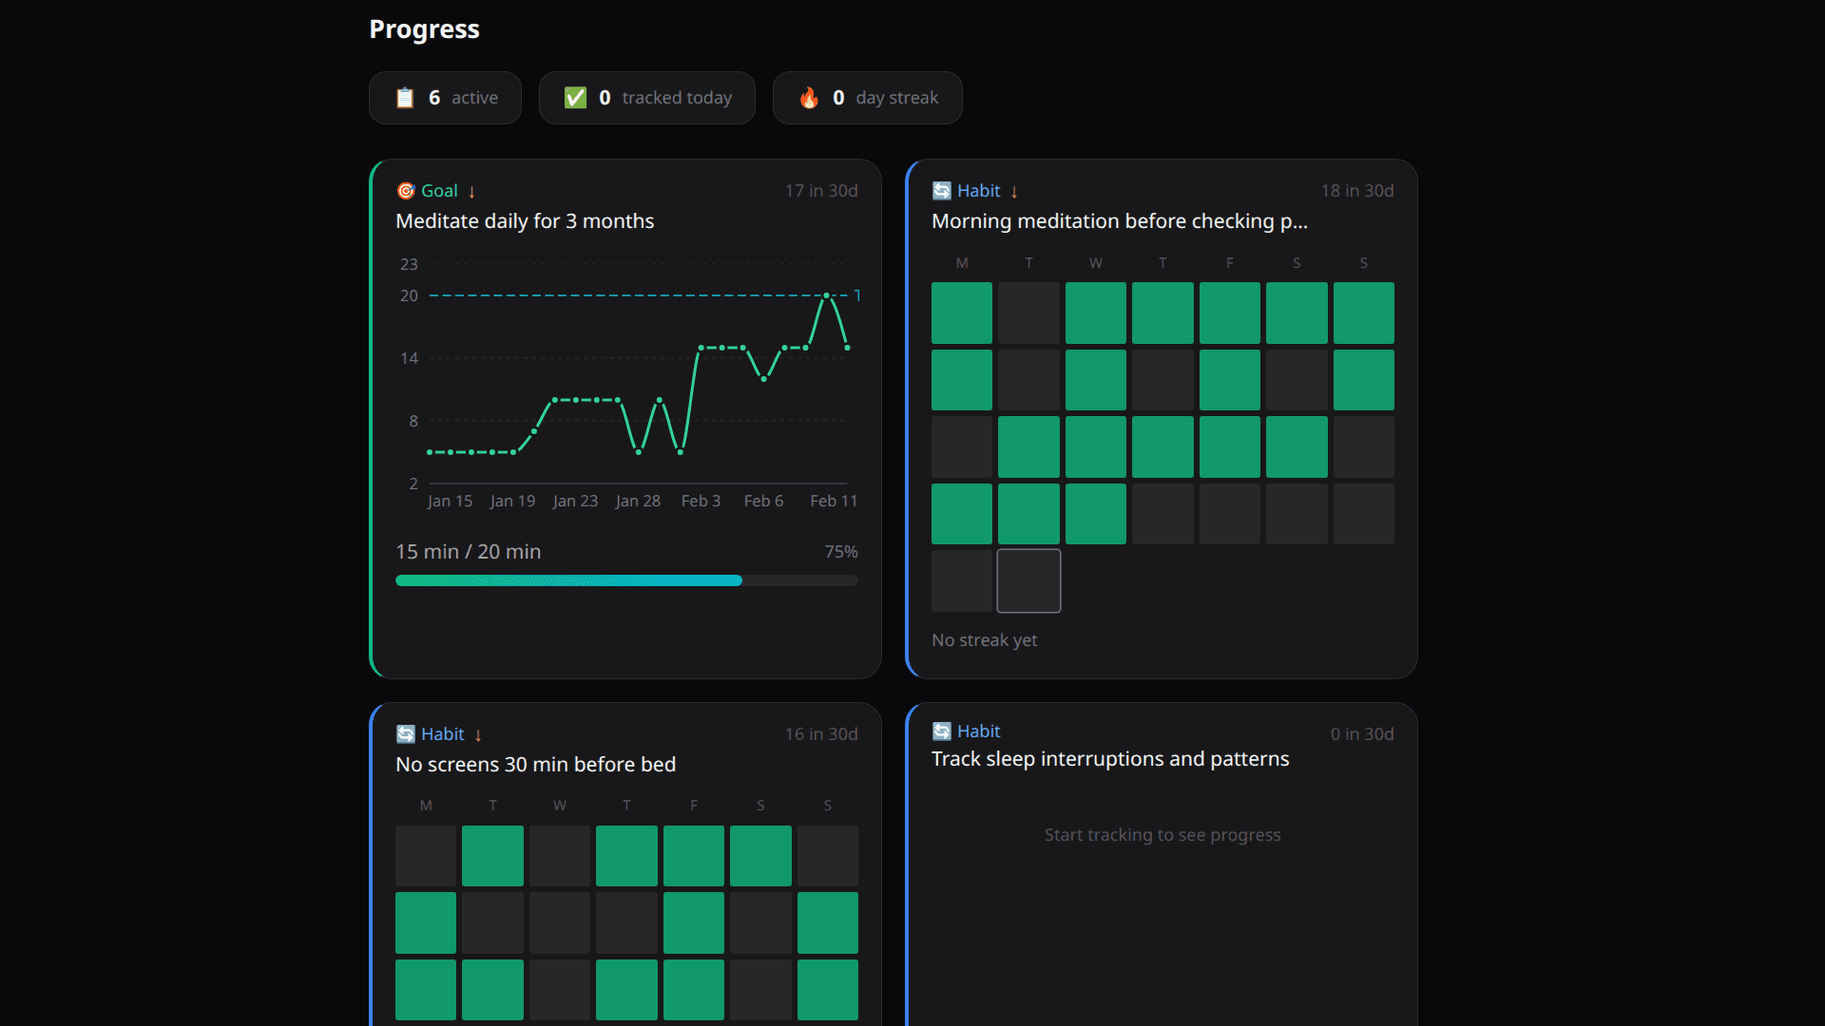Click the 6 active counter button
1825x1026 pixels.
point(445,97)
